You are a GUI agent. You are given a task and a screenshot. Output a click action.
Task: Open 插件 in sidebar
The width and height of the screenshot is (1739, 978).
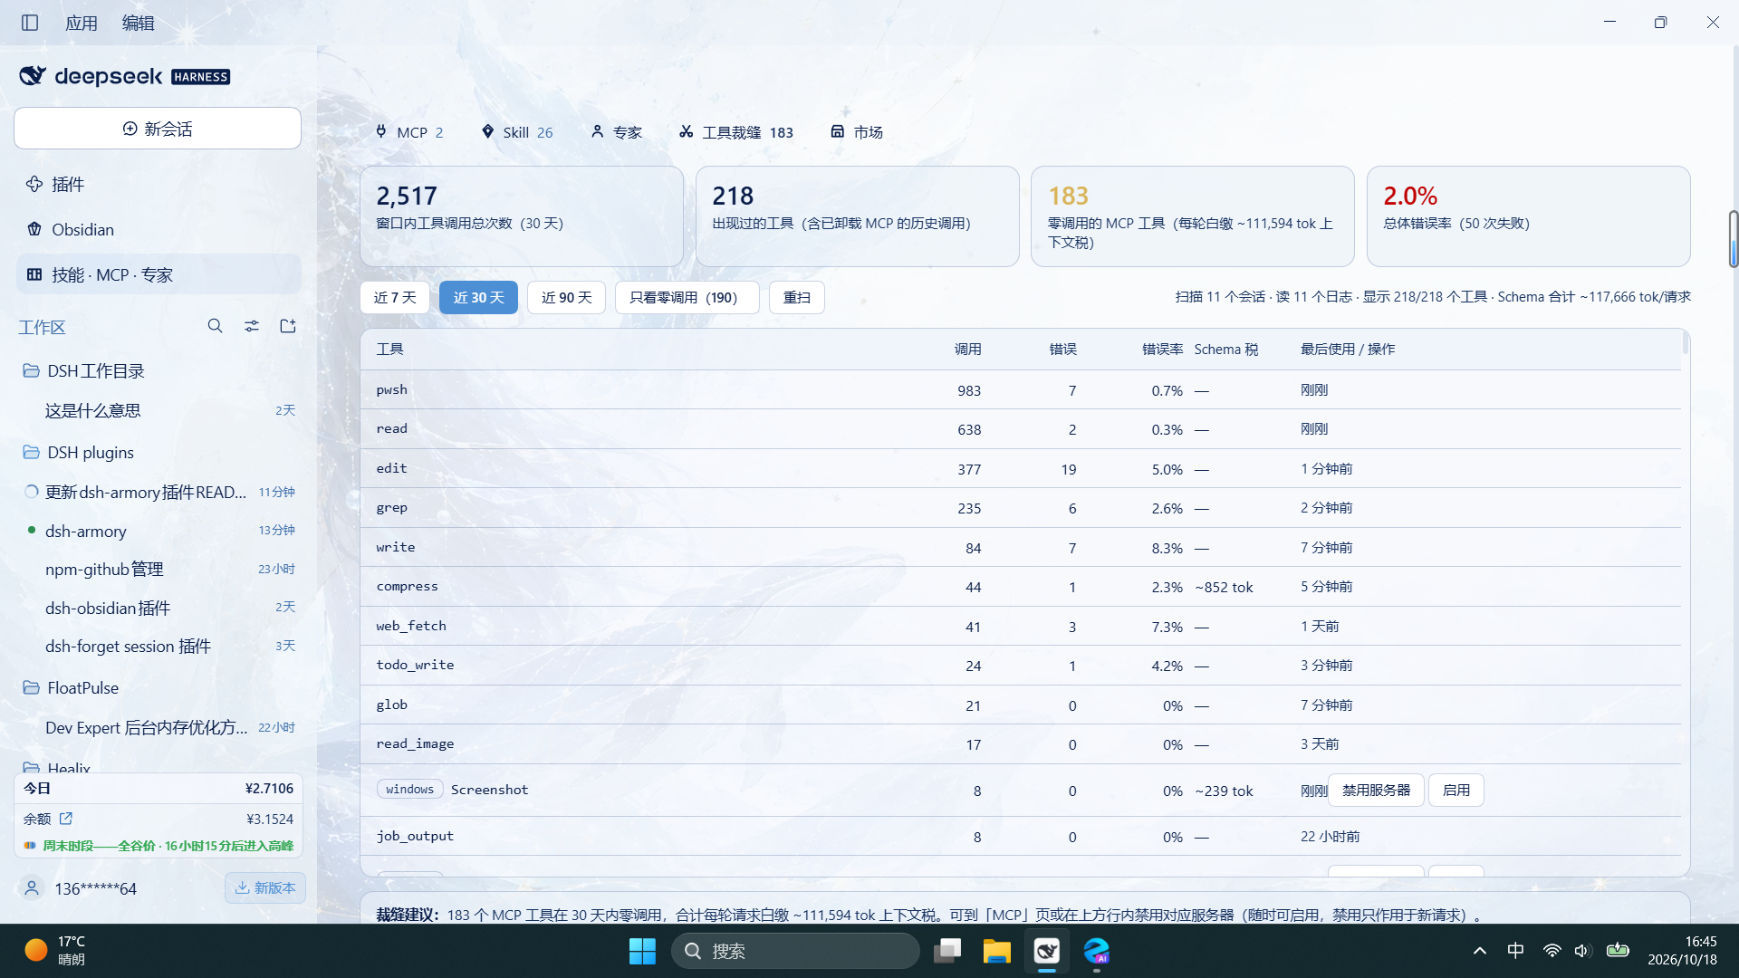[158, 184]
